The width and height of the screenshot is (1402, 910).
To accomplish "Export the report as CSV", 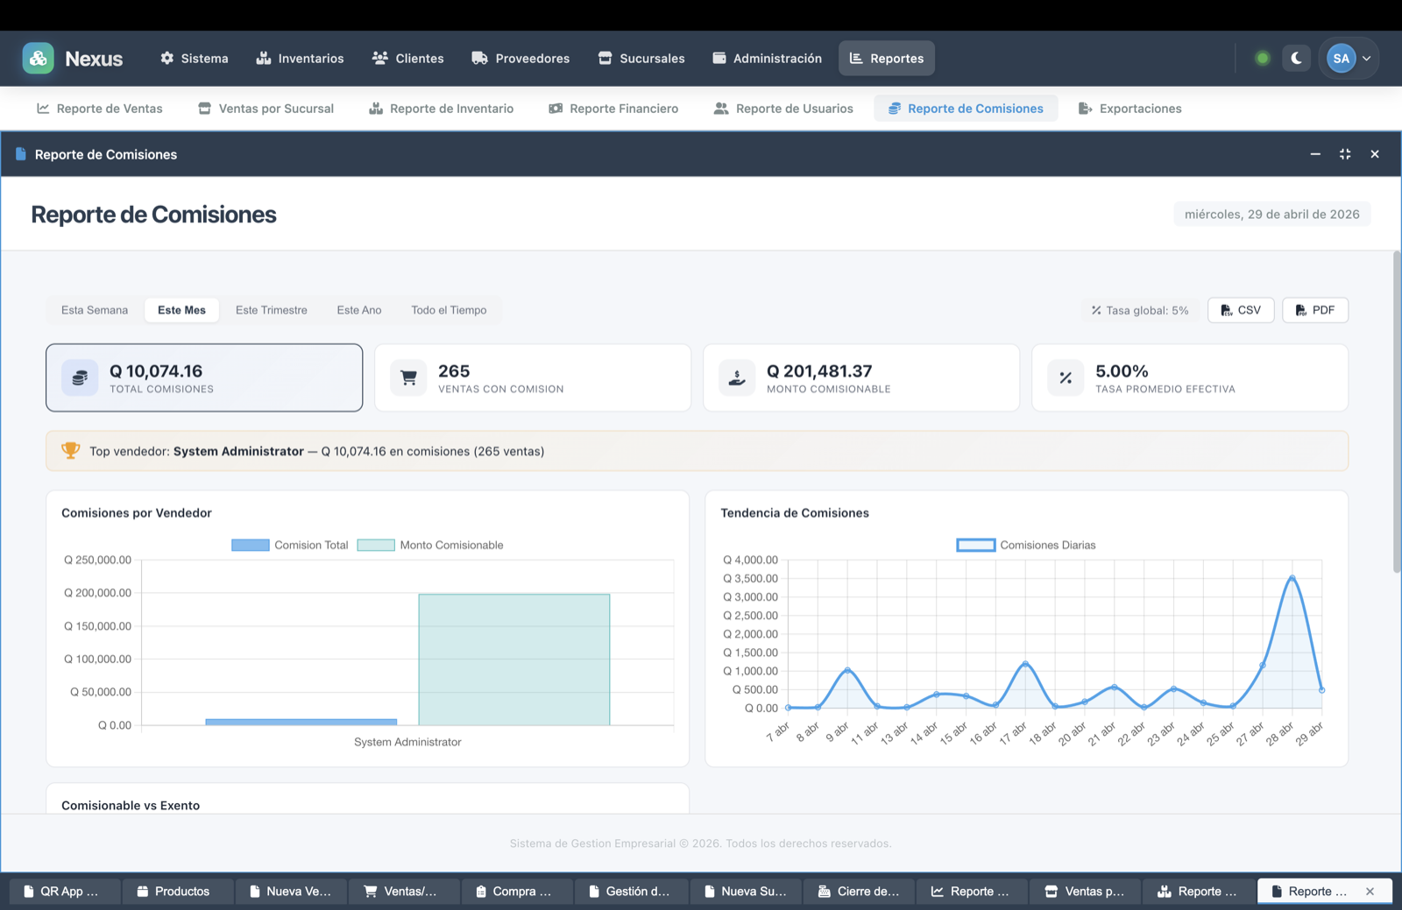I will tap(1241, 310).
